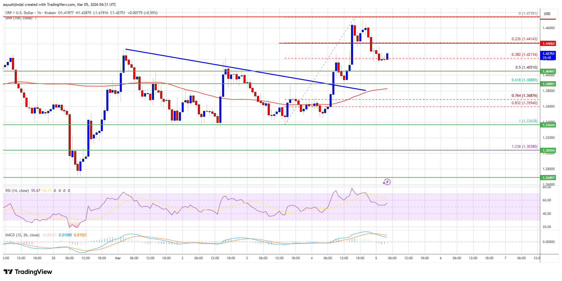Click the RSI reading 55.67

pyautogui.click(x=35, y=190)
